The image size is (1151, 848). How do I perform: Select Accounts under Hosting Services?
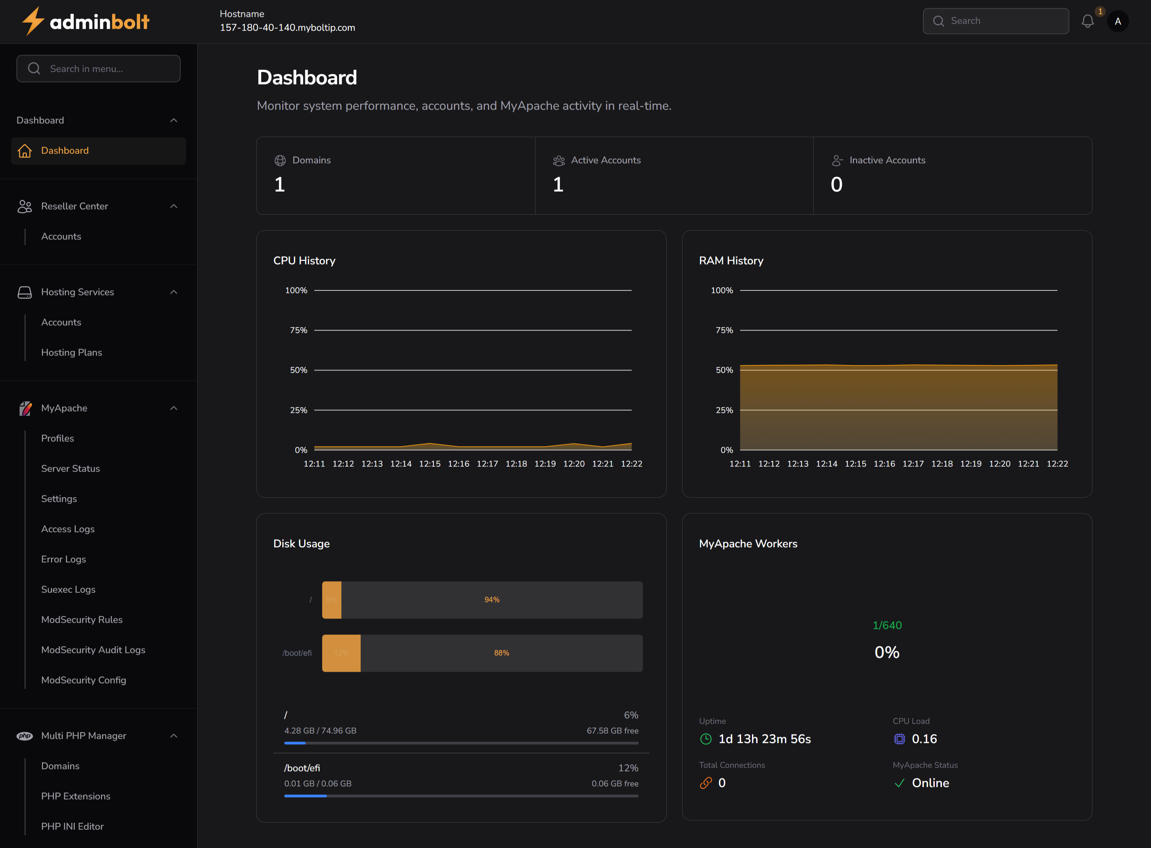pyautogui.click(x=61, y=322)
